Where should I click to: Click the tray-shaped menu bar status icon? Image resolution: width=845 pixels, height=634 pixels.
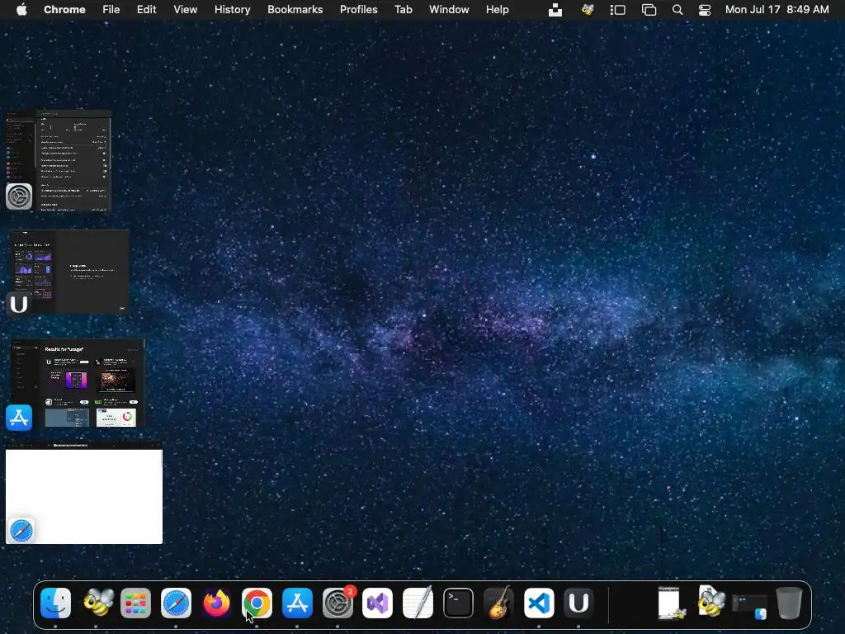(x=555, y=10)
